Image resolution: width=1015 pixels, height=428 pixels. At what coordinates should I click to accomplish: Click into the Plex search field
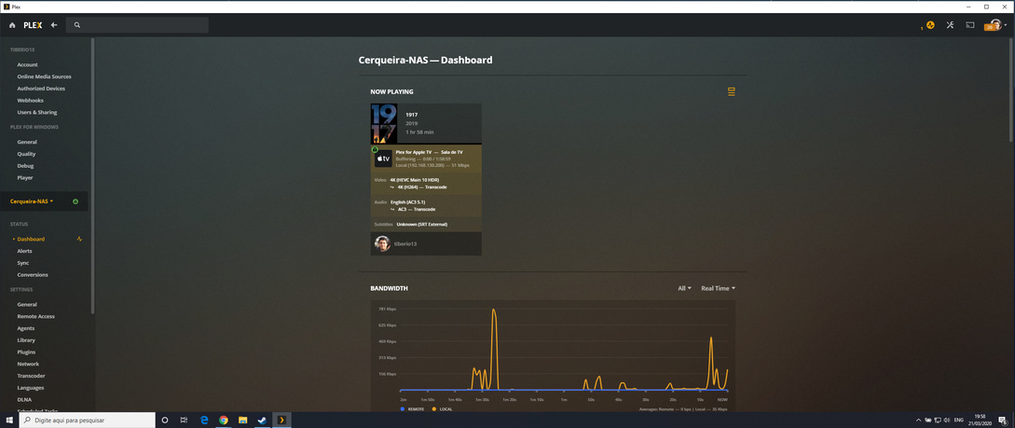point(137,25)
